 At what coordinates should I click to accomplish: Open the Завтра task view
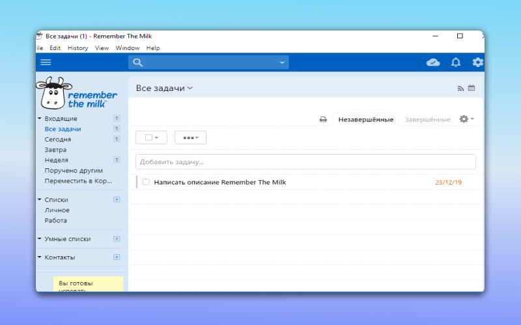coord(55,150)
